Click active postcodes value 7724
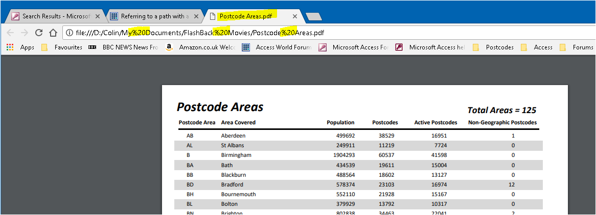 click(441, 146)
